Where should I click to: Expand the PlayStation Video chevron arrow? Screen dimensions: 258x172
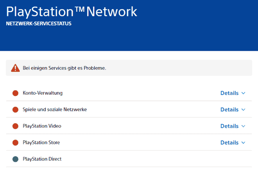[x=243, y=126]
